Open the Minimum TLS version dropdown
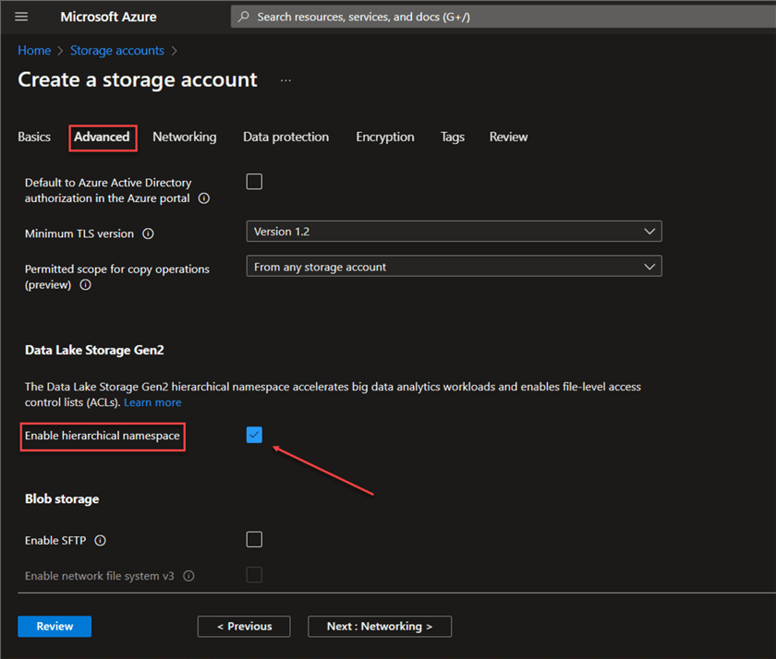This screenshot has height=659, width=776. [454, 232]
